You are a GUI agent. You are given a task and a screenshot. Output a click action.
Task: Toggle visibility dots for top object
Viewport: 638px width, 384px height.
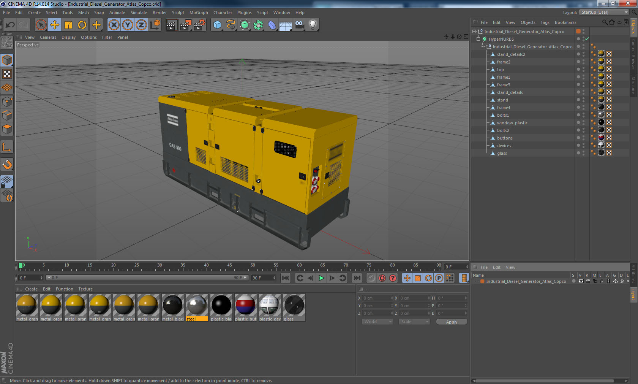click(x=583, y=69)
